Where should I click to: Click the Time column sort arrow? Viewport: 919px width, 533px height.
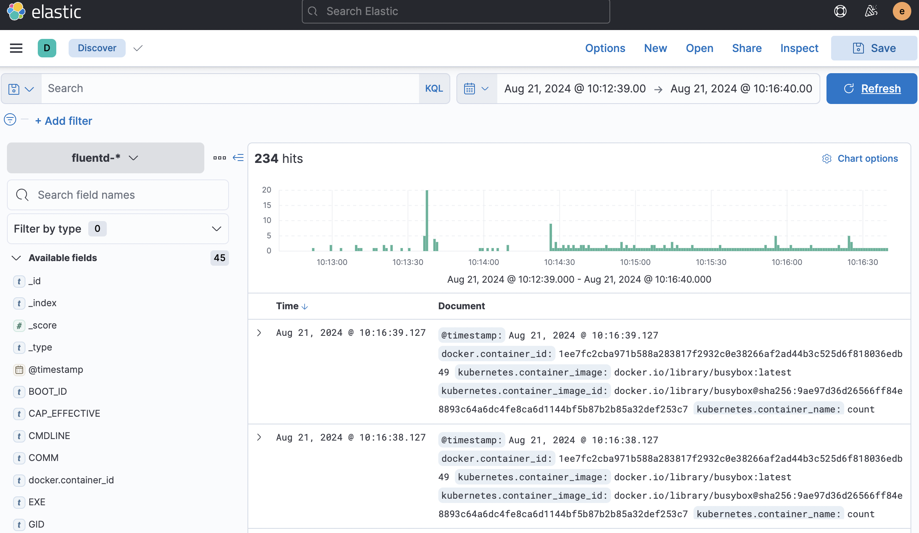pos(305,307)
